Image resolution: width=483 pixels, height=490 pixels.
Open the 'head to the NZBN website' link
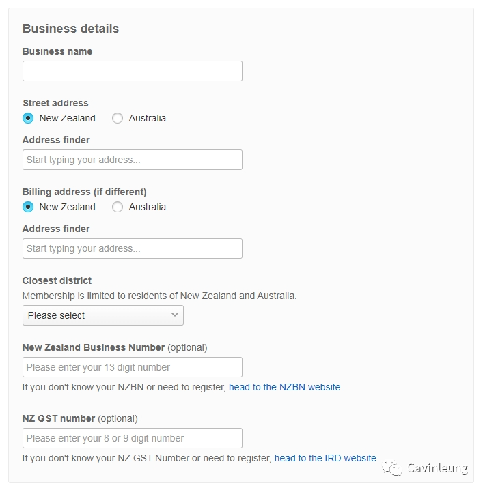point(285,387)
